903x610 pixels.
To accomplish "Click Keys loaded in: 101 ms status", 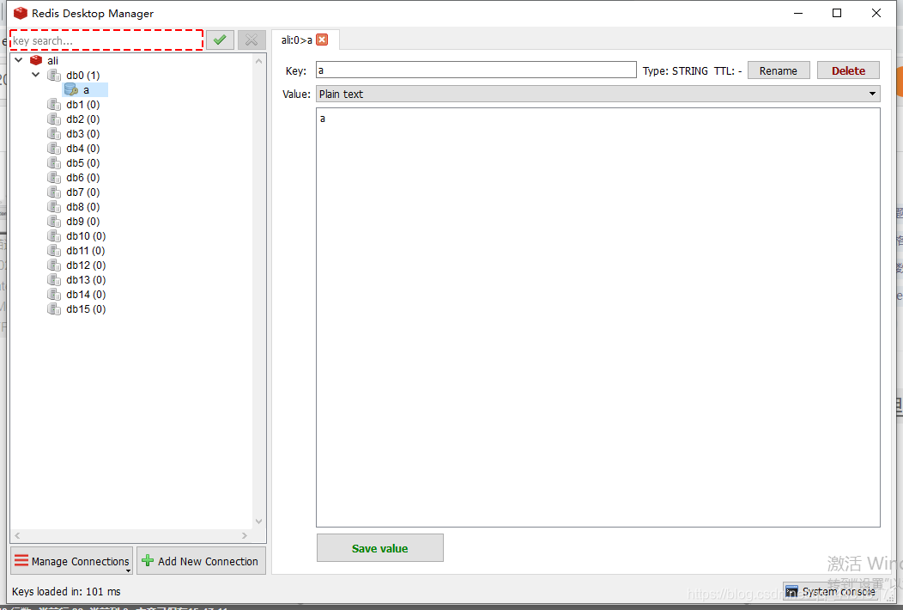I will click(66, 592).
